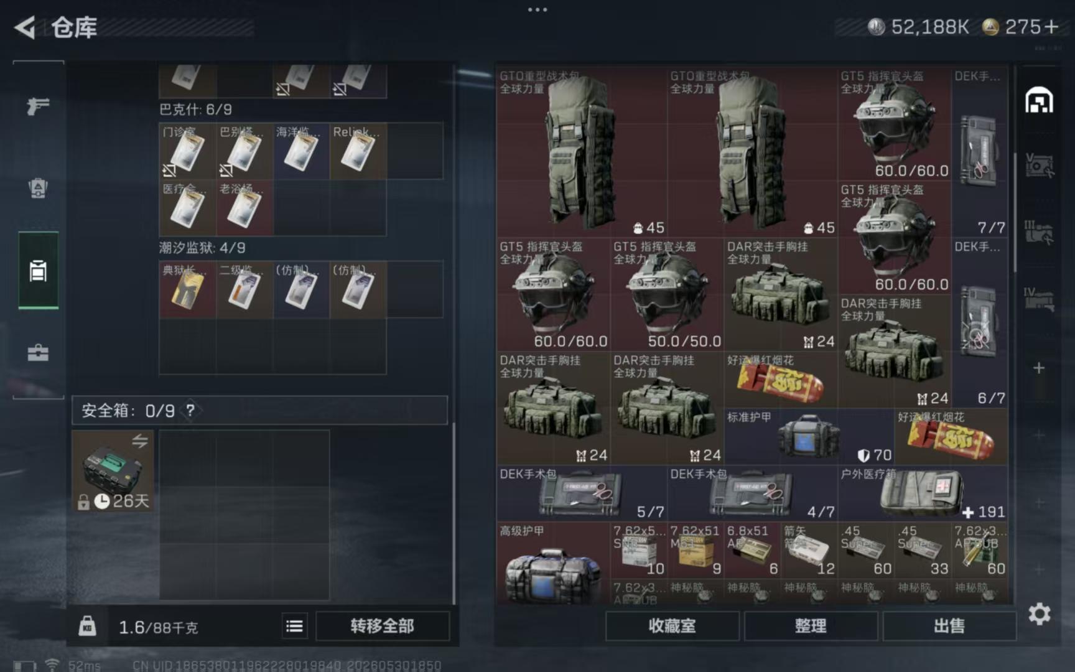Select the 二级监 keycard

click(244, 290)
